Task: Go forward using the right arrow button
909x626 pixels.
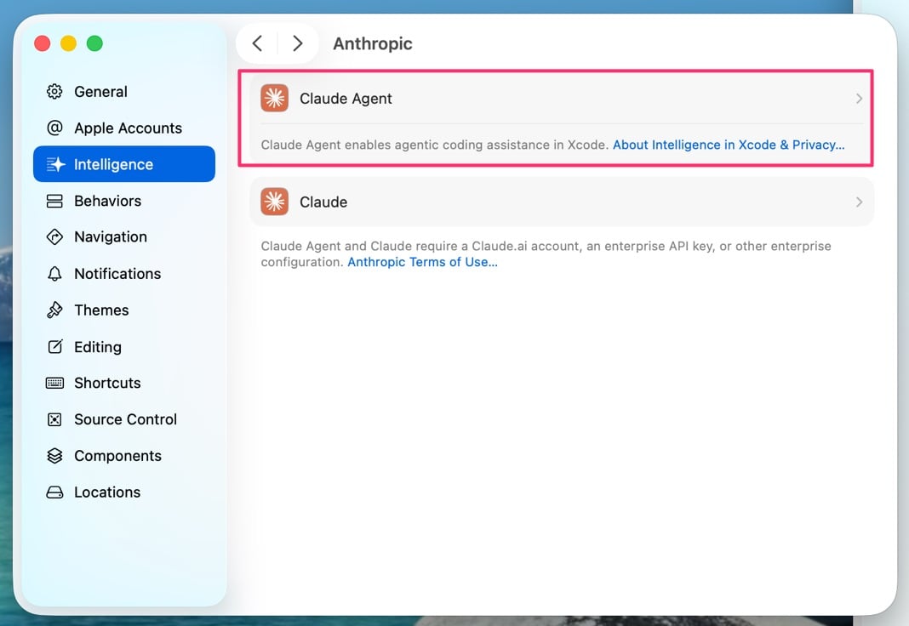Action: [297, 43]
